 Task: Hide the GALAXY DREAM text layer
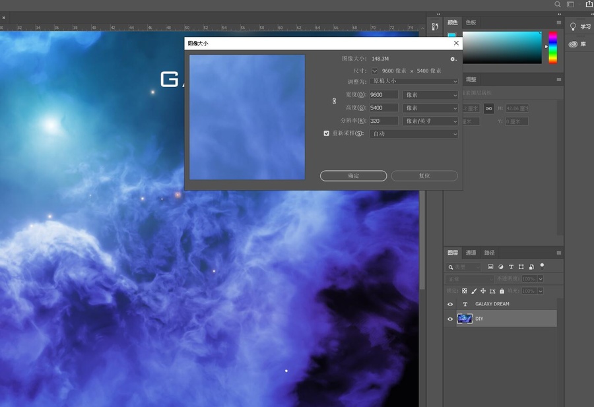click(x=450, y=304)
